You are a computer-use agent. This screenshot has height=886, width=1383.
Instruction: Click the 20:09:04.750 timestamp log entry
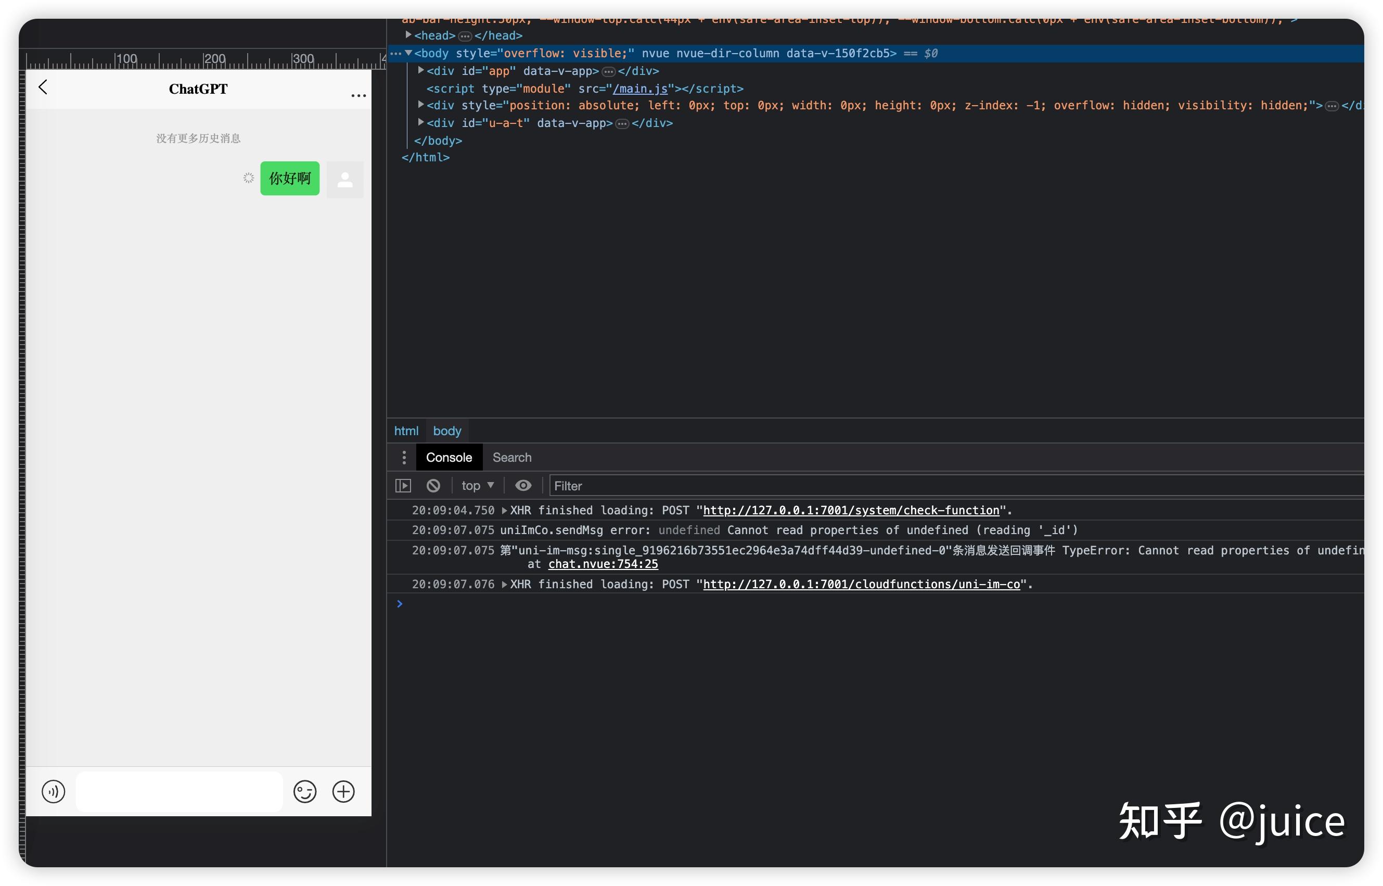[x=453, y=510]
